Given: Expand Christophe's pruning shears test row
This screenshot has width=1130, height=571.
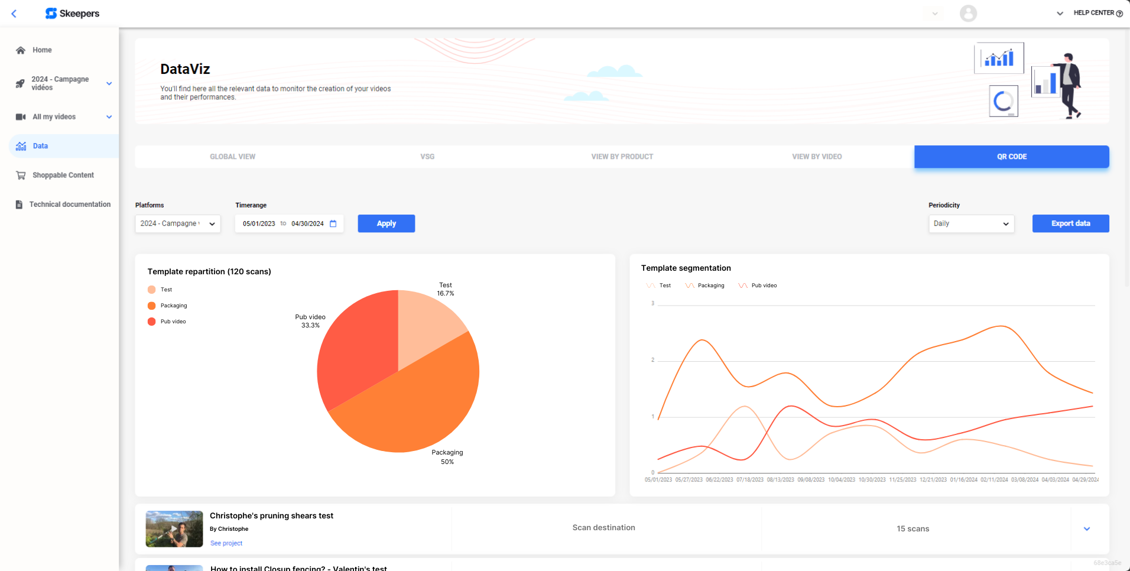Looking at the screenshot, I should (x=1086, y=528).
